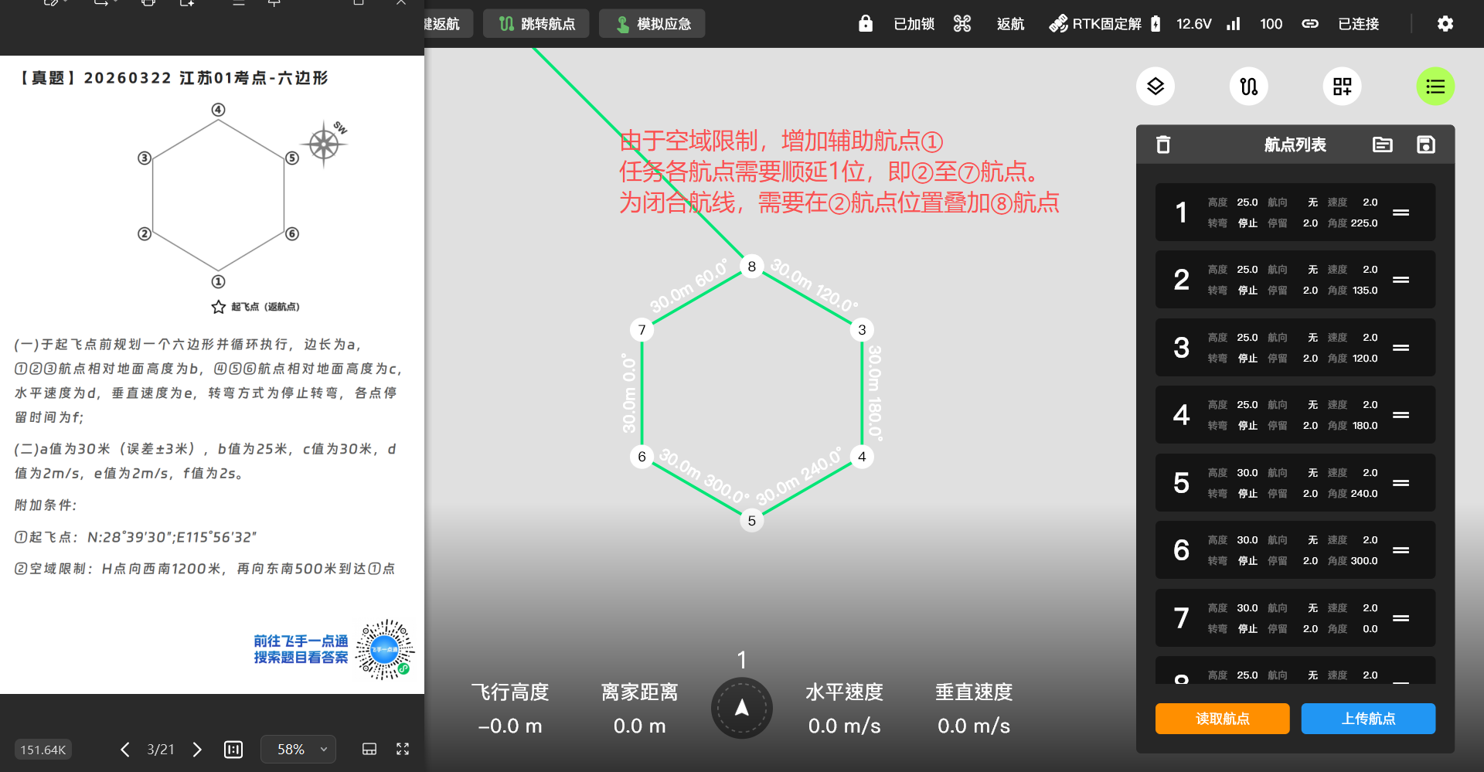Click the route planning round icon
The width and height of the screenshot is (1484, 772).
[1248, 87]
